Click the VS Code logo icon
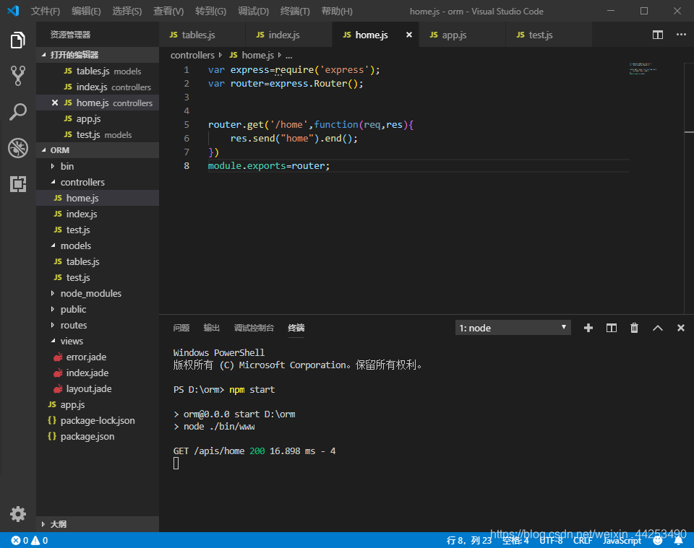The width and height of the screenshot is (694, 548). pyautogui.click(x=13, y=11)
